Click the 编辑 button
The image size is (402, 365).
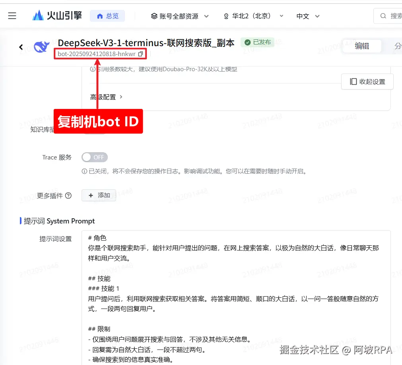(x=362, y=46)
